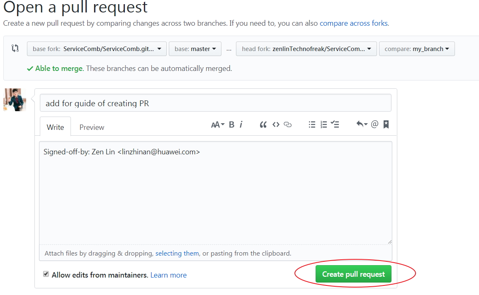Add a numbered list

[x=324, y=124]
